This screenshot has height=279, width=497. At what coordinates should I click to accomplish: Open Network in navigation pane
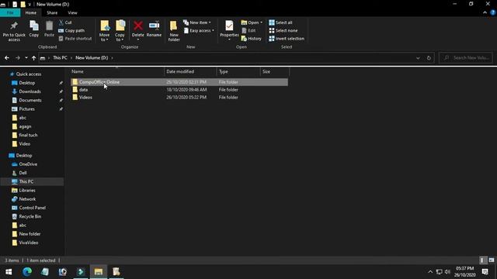[27, 199]
